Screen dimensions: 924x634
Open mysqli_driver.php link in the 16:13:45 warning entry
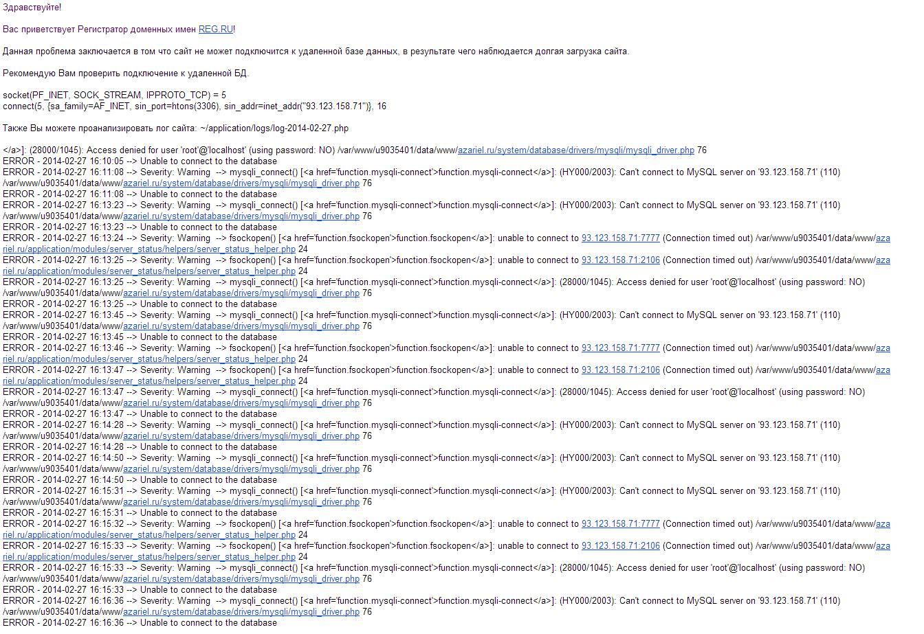[x=241, y=326]
